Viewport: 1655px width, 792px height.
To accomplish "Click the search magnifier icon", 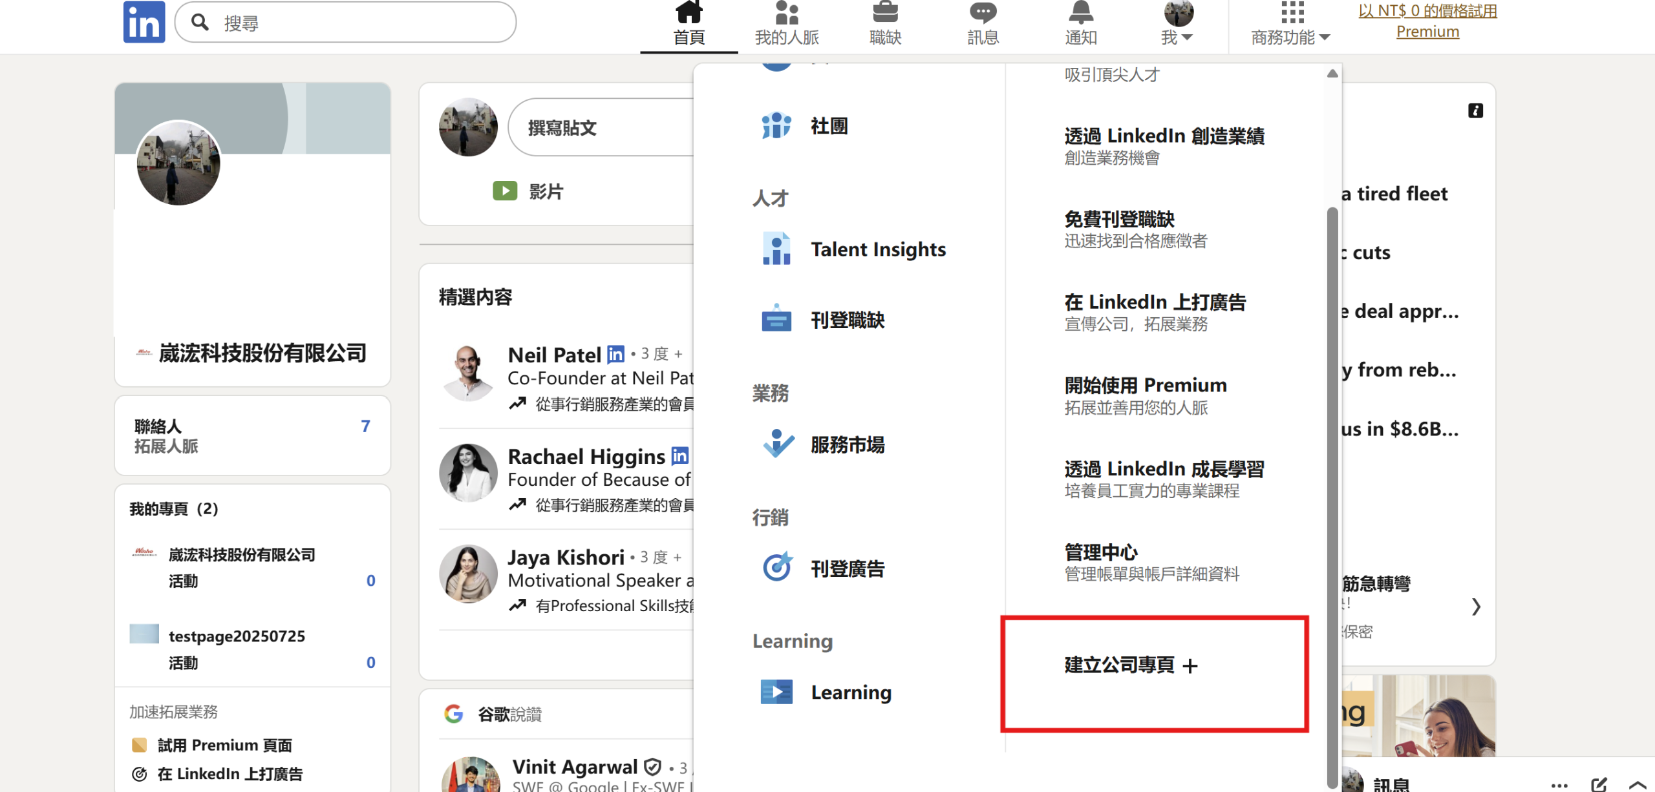I will 200,23.
